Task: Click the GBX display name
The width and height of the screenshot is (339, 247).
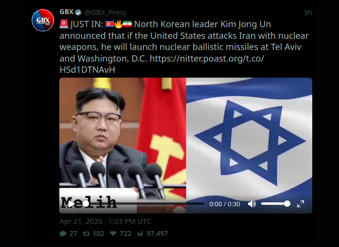Action: click(67, 12)
